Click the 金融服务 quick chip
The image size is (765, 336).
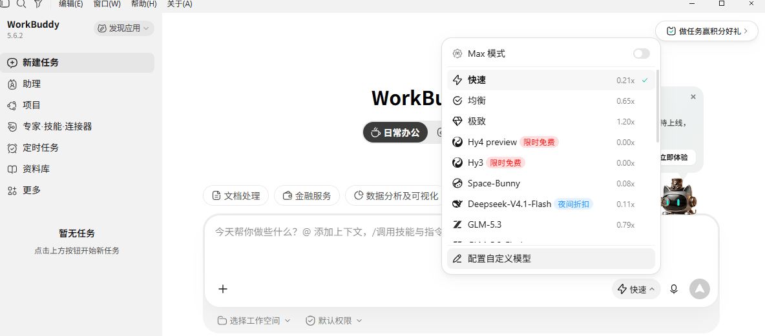click(307, 196)
